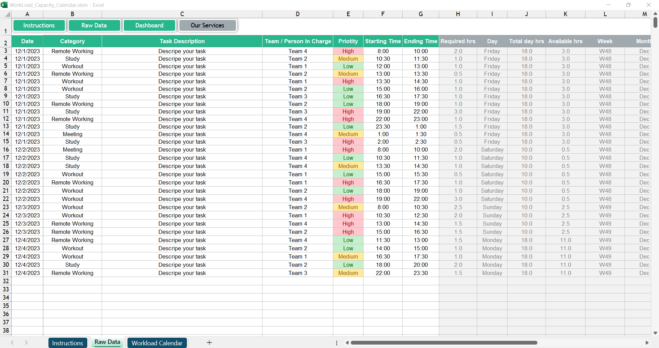Image resolution: width=659 pixels, height=348 pixels.
Task: Click the Dashboard green button
Action: click(x=149, y=25)
